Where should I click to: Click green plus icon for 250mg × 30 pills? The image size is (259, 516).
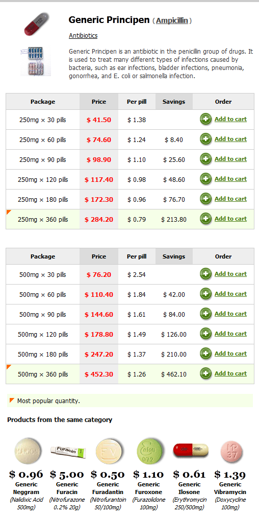coord(206,119)
